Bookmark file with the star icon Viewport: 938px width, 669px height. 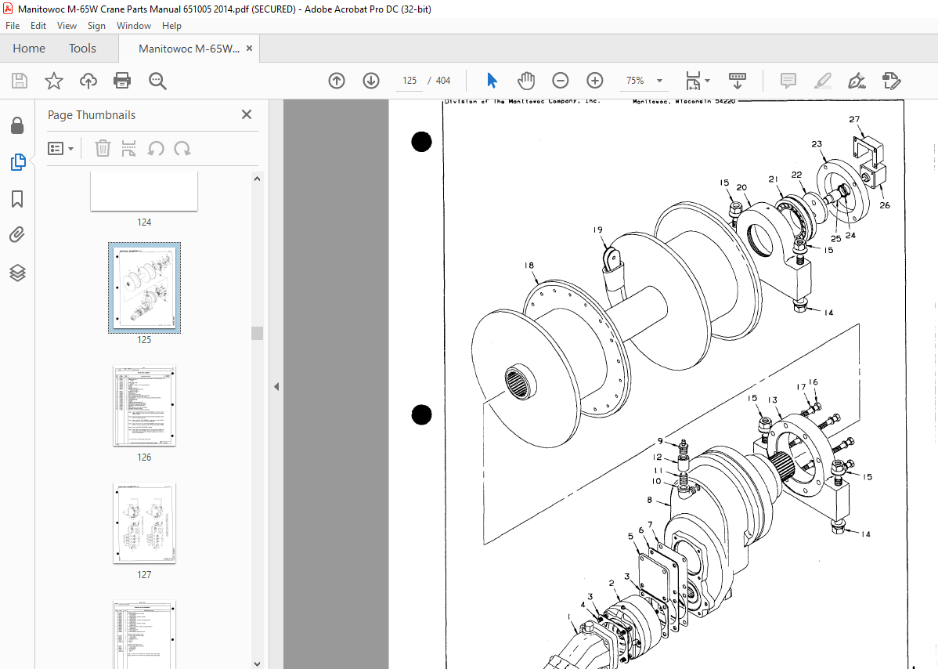click(x=54, y=80)
